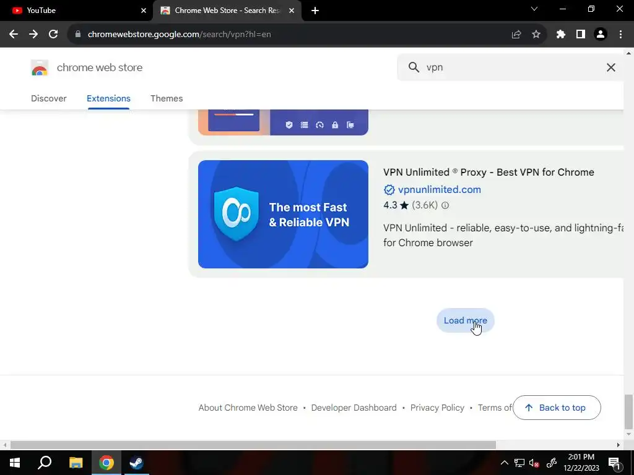This screenshot has height=475, width=634.
Task: Open Windows Start menu
Action: [x=15, y=463]
